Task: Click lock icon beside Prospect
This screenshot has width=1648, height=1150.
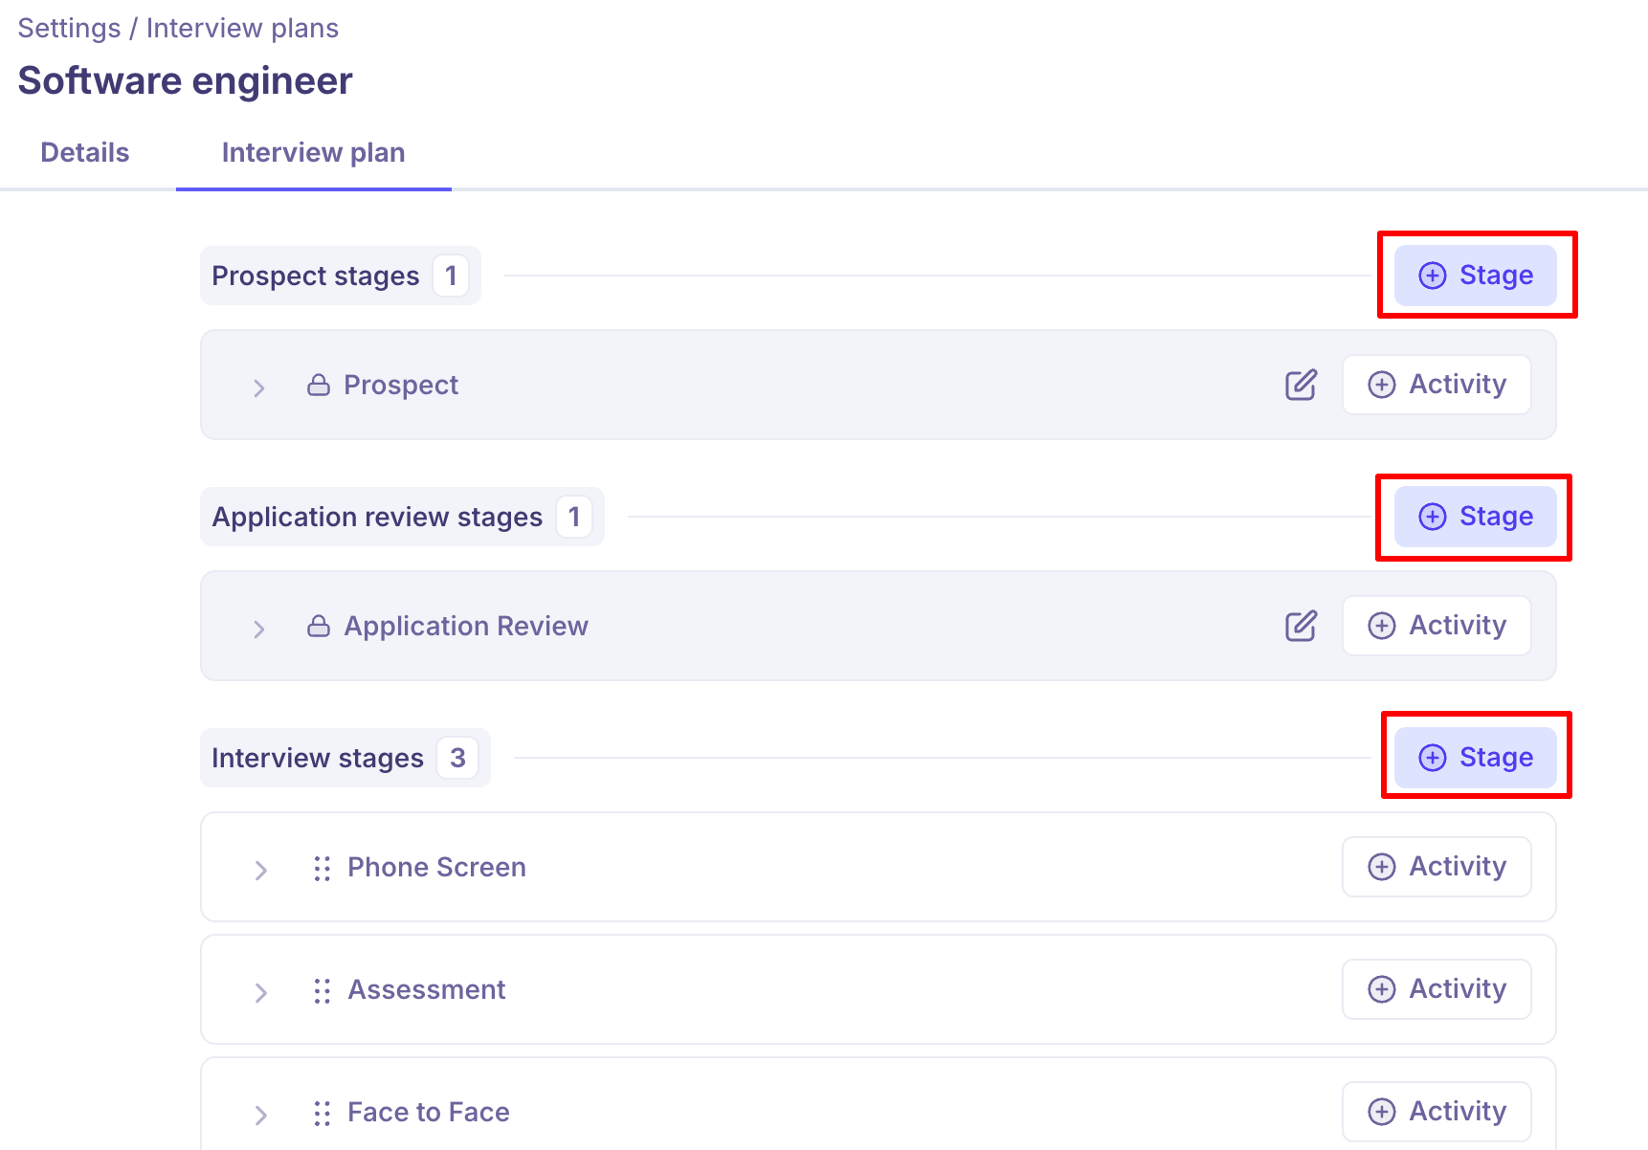Action: pos(318,385)
